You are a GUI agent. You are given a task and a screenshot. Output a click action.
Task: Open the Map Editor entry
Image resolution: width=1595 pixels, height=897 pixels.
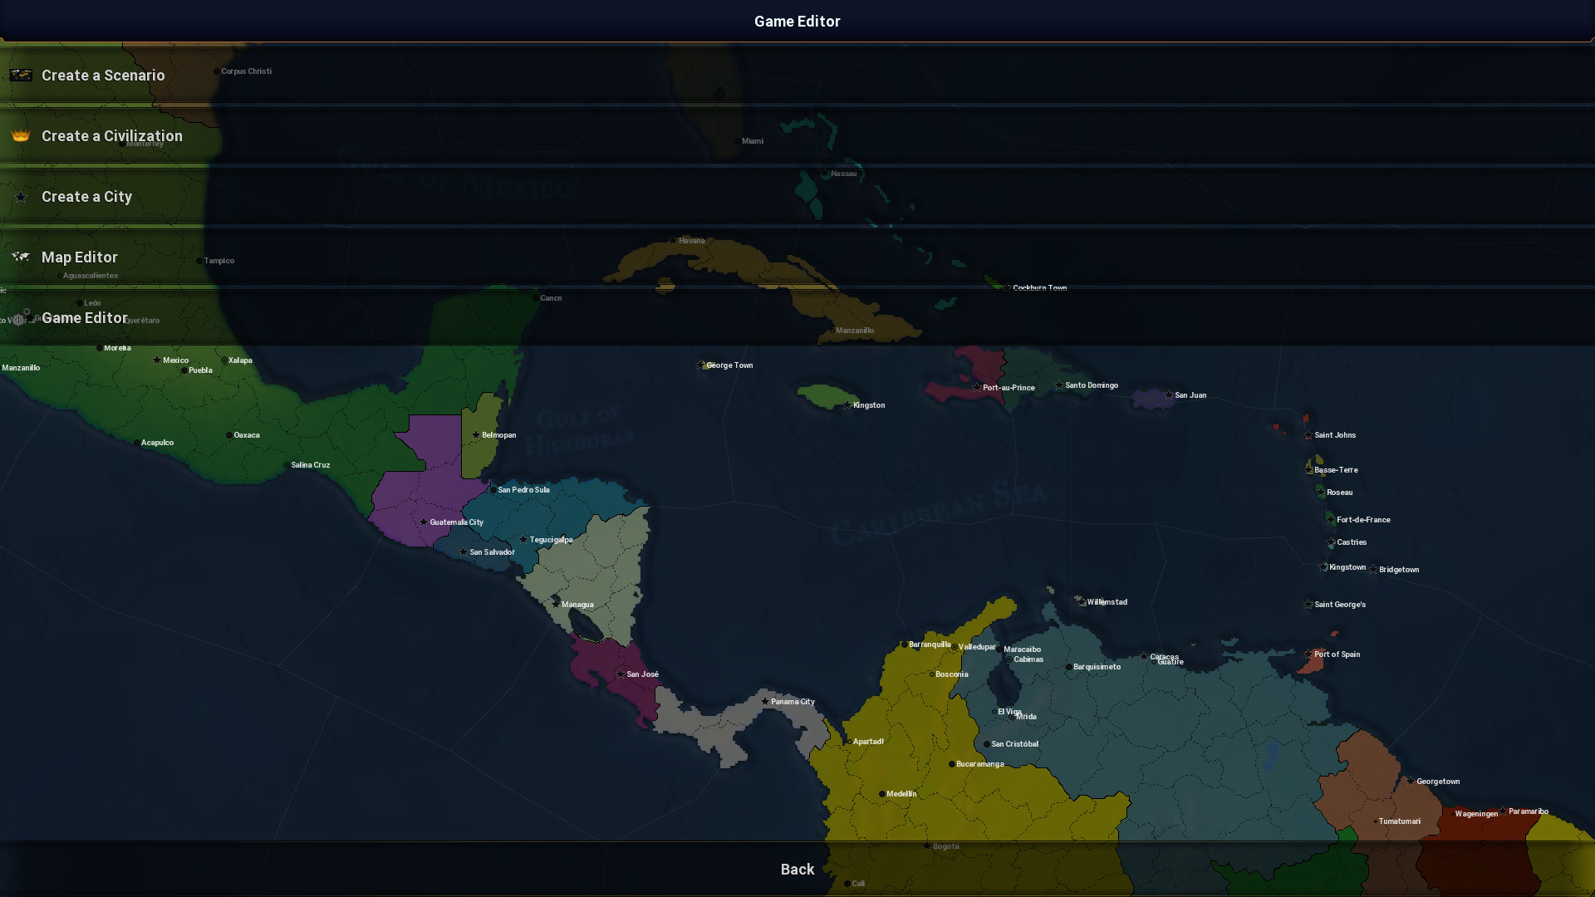coord(80,257)
